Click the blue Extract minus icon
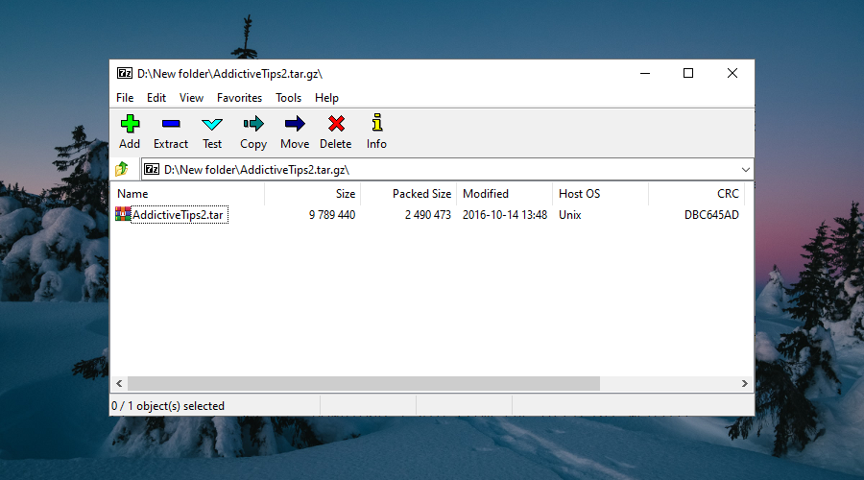864x480 pixels. point(171,124)
